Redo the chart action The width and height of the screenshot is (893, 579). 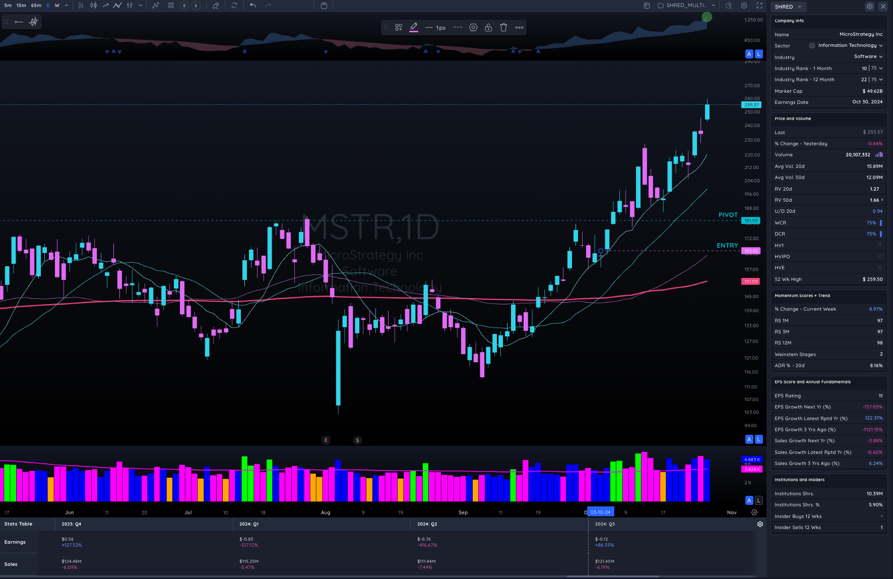tap(268, 6)
